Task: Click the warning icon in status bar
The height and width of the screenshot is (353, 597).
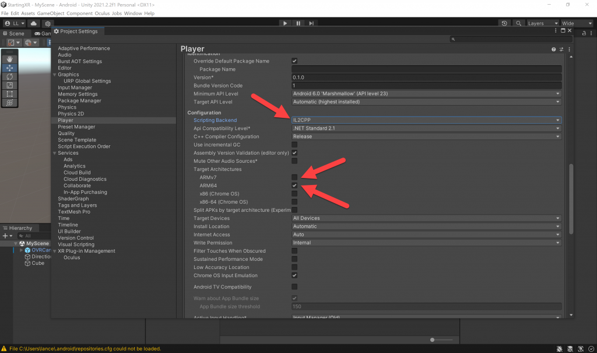Action: (4, 348)
